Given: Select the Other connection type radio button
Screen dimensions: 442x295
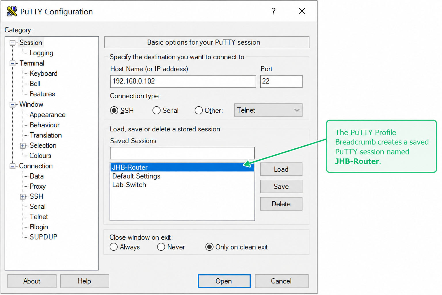Looking at the screenshot, I should point(199,110).
